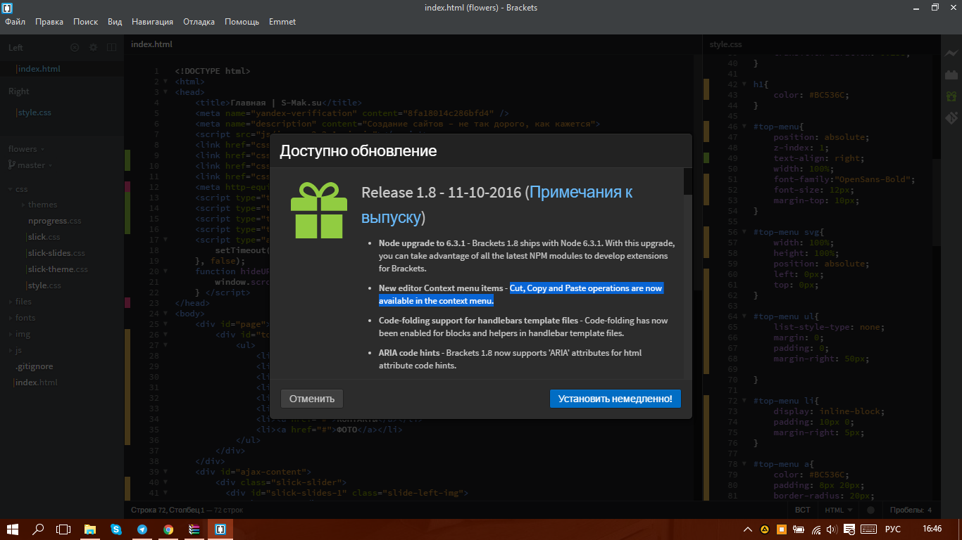Click the taskbar clock showing 16:46
The image size is (962, 540).
tap(932, 529)
